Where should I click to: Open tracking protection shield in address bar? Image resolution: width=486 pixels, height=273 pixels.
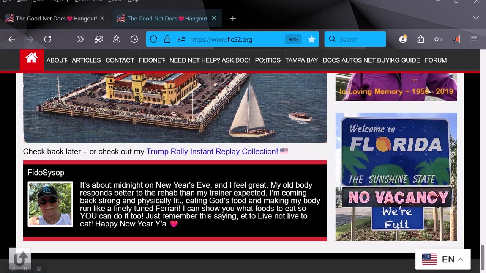click(x=153, y=39)
